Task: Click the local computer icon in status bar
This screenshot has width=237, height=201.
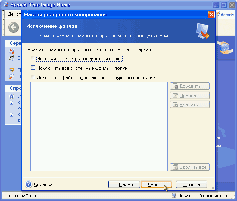Action: (x=174, y=195)
